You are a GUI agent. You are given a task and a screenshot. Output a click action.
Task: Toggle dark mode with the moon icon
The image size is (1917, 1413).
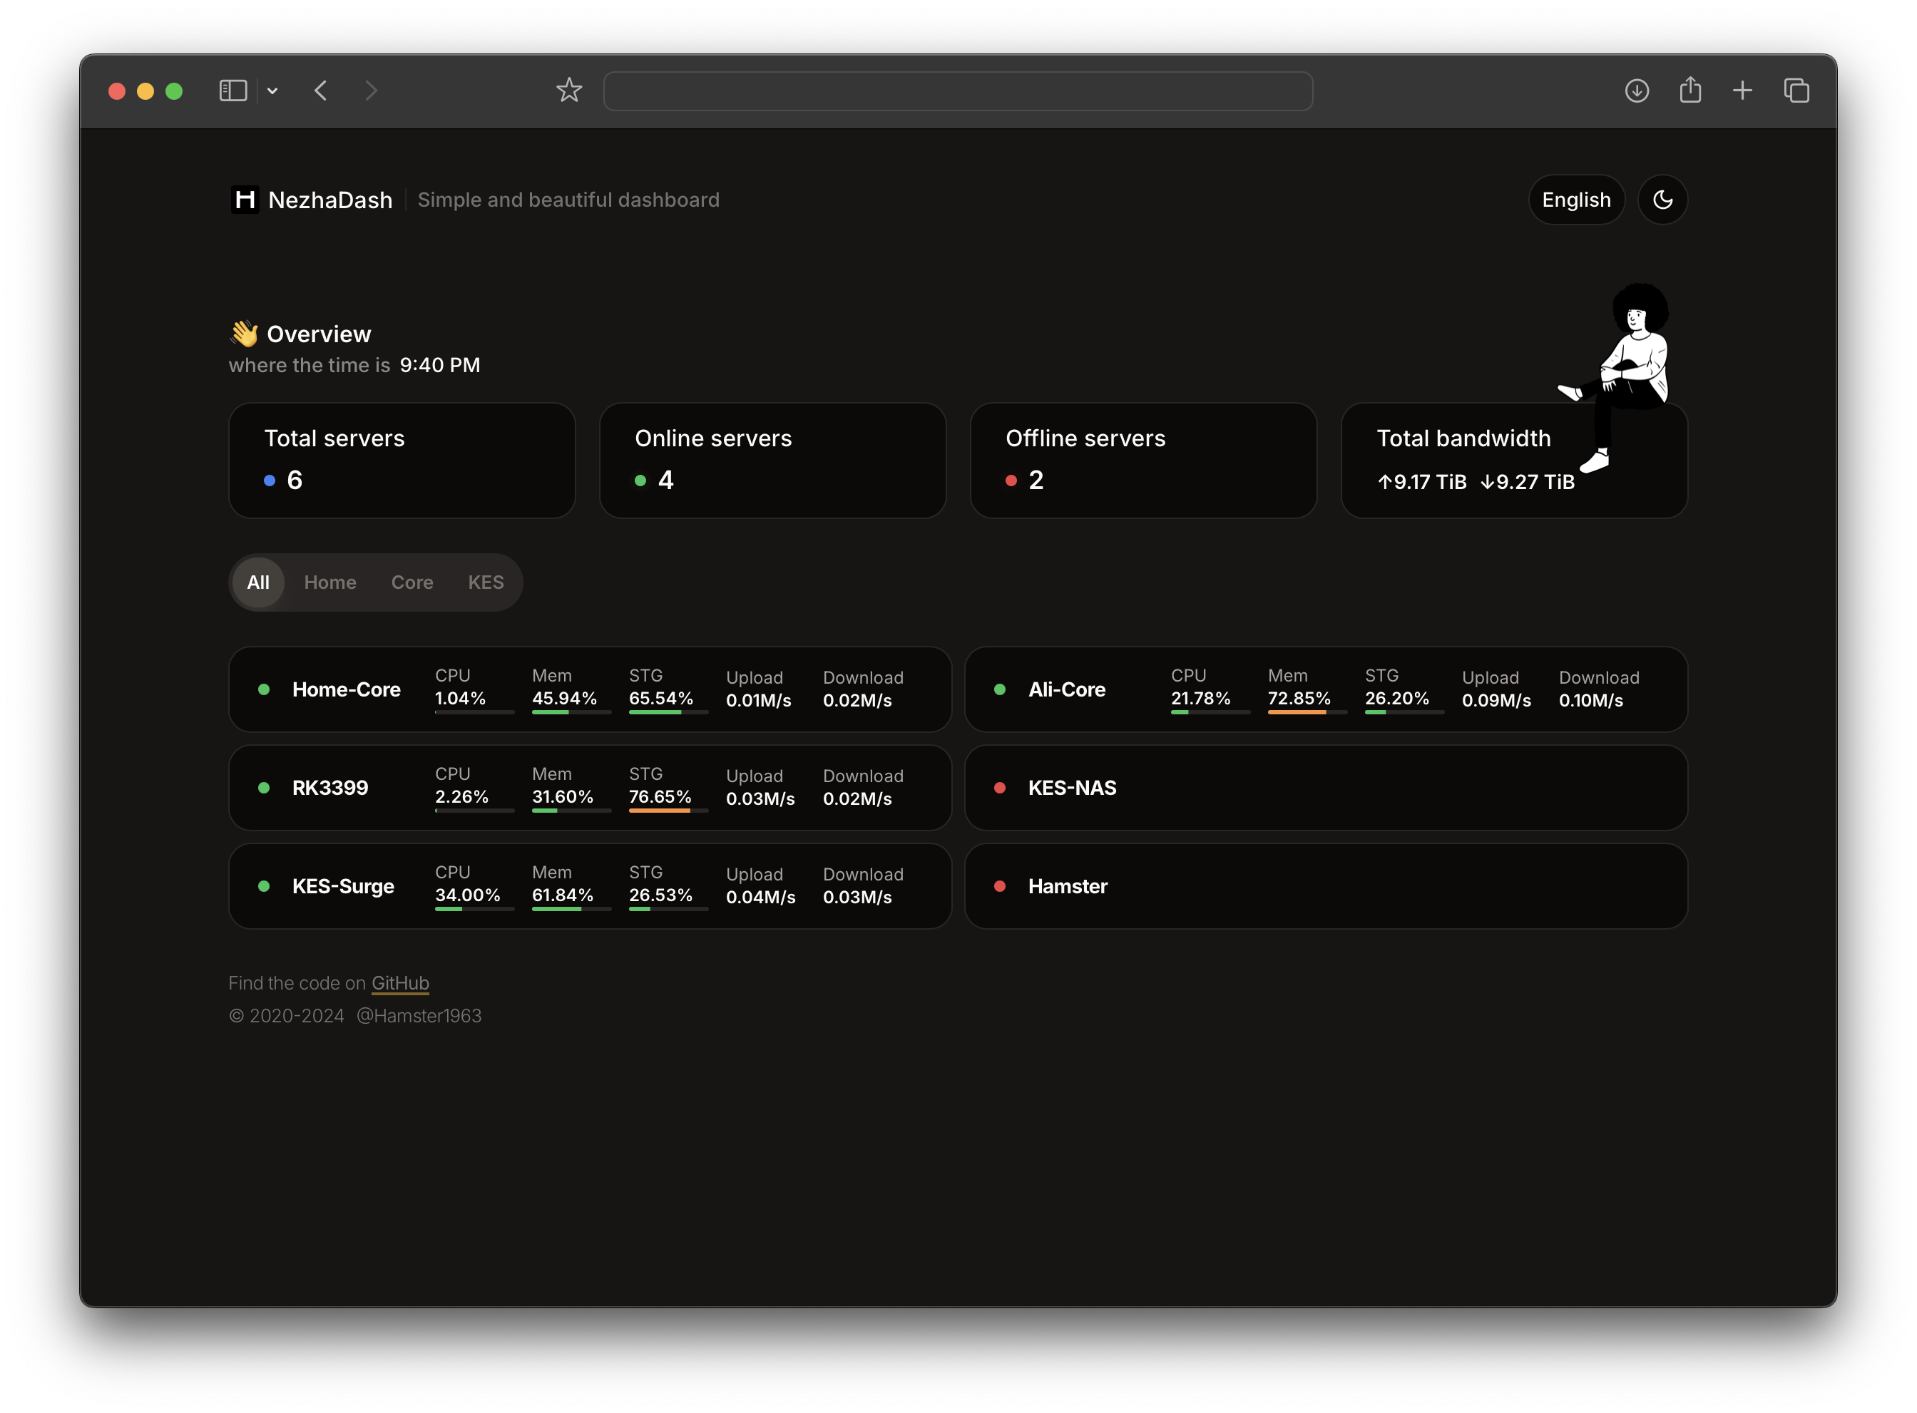tap(1662, 200)
